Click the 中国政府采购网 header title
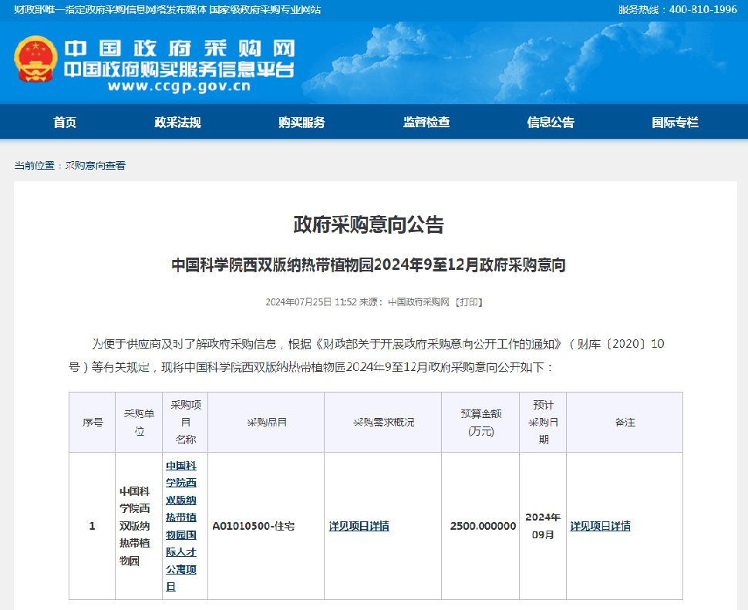The height and width of the screenshot is (610, 748). pyautogui.click(x=179, y=49)
